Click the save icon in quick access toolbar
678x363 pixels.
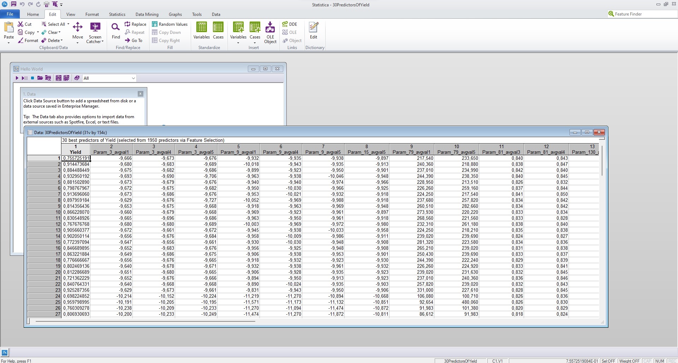tap(13, 4)
